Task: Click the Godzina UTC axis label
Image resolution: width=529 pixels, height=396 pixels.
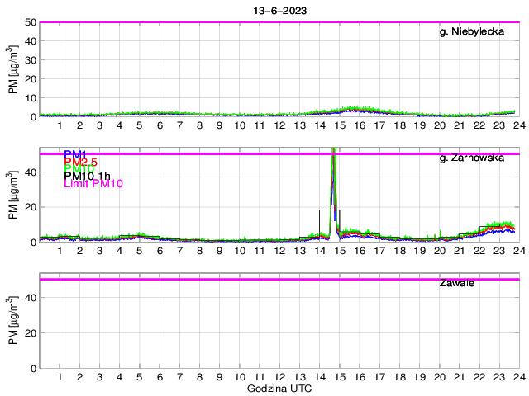Action: pos(279,388)
